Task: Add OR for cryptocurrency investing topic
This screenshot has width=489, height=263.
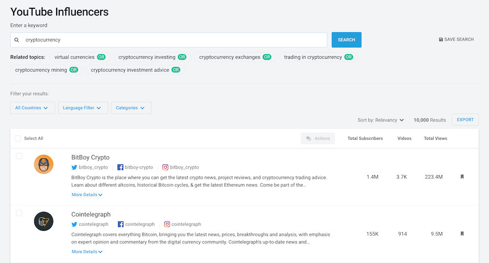Action: click(182, 57)
